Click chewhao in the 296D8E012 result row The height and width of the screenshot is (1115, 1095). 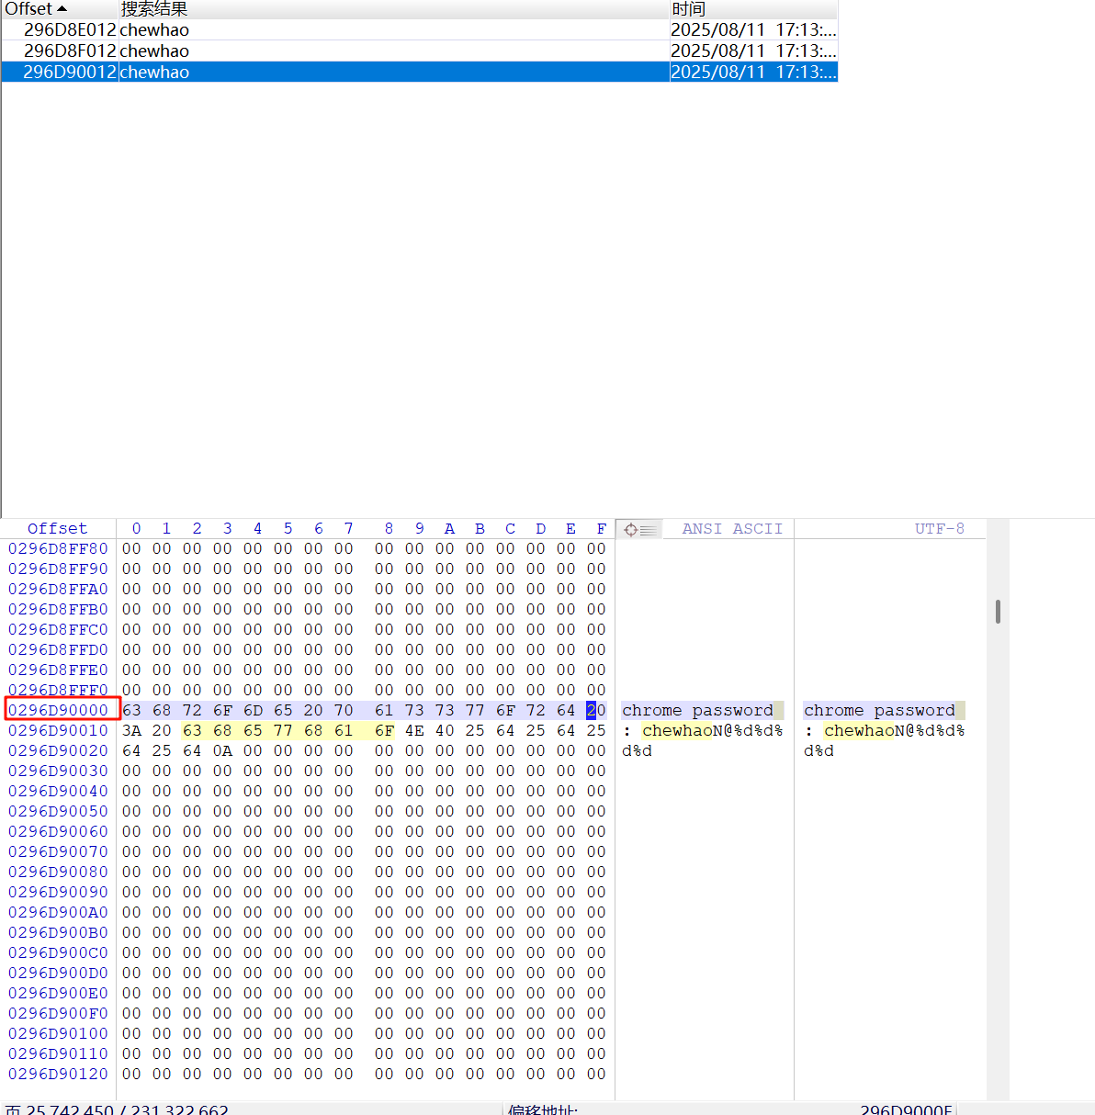point(154,29)
